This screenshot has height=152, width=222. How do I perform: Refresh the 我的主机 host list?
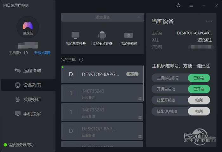tap(81, 60)
